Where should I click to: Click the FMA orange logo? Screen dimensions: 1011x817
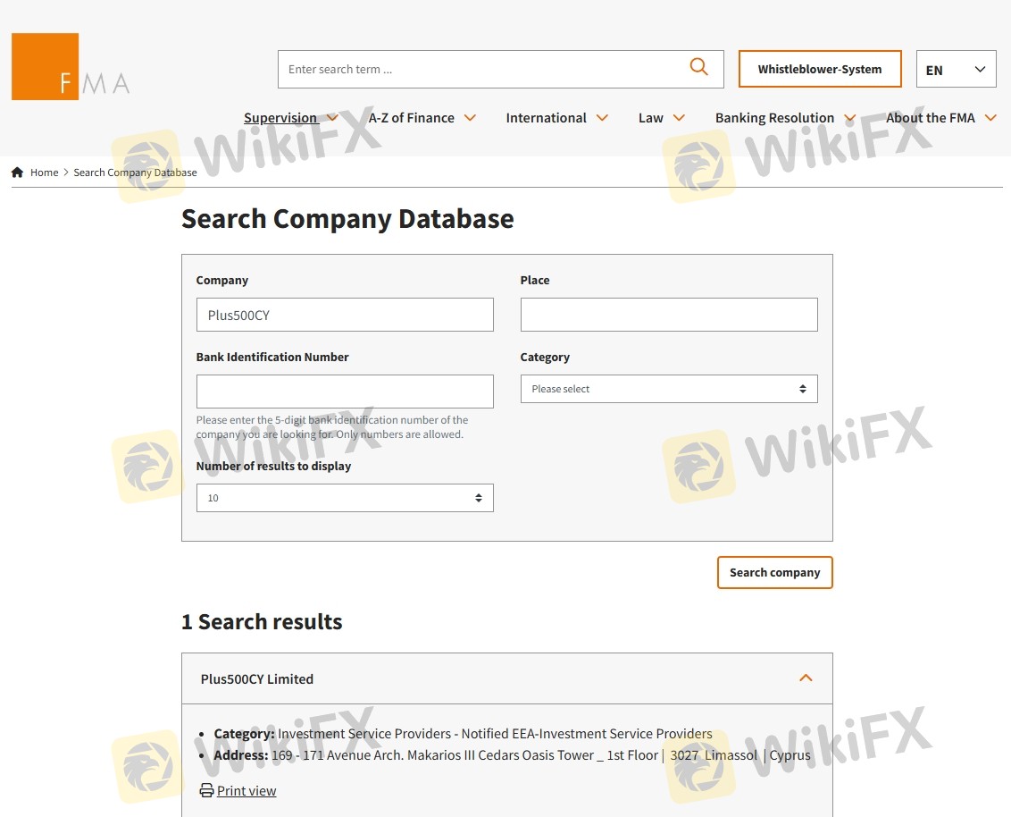tap(46, 66)
